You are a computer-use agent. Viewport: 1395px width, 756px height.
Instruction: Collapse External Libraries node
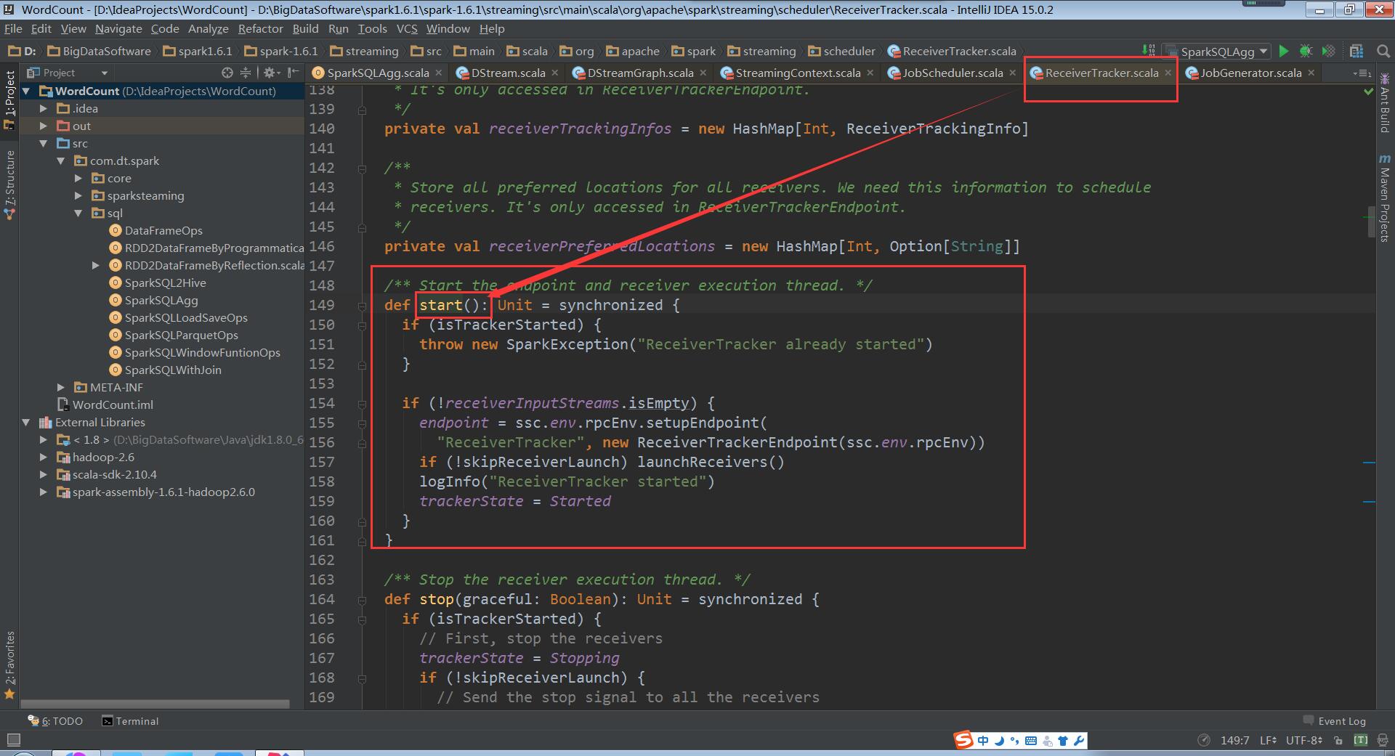click(x=27, y=422)
